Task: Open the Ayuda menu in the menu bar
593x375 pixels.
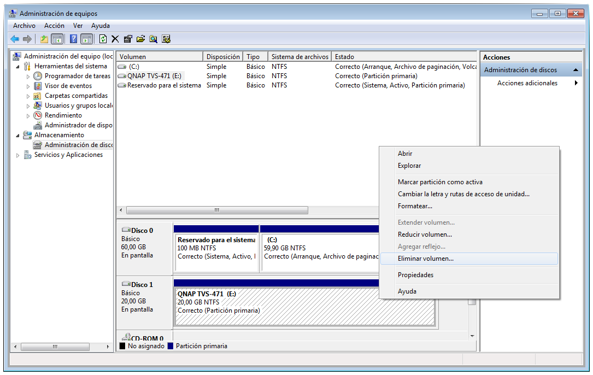Action: tap(100, 26)
